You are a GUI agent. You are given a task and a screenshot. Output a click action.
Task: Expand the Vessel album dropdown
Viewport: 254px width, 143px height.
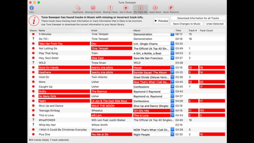coord(172,67)
